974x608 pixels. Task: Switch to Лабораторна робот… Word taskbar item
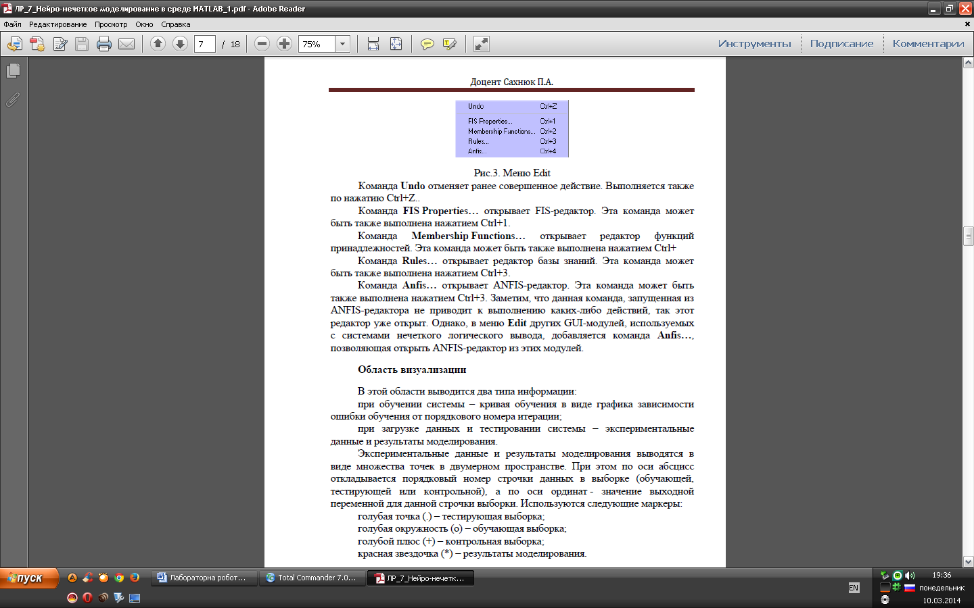204,578
